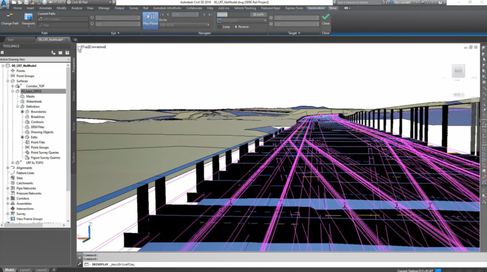Step back one station
The height and width of the screenshot is (272, 487).
pos(168,15)
